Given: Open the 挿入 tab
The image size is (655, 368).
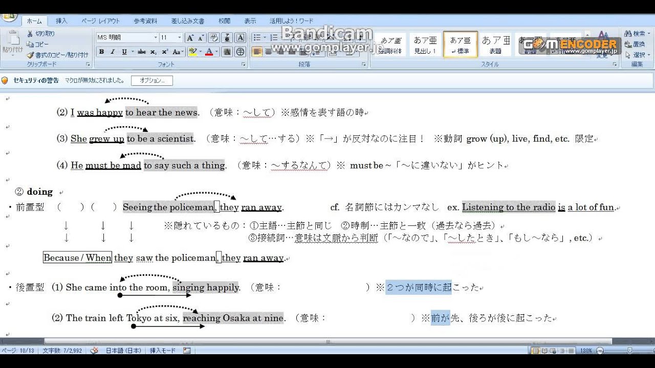Looking at the screenshot, I should pos(61,21).
